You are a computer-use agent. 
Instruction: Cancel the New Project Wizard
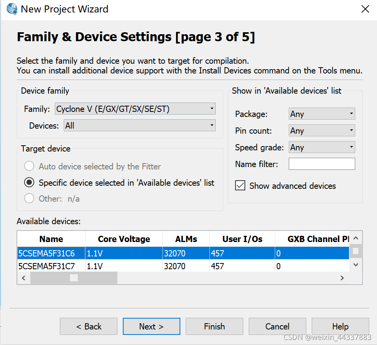278,326
